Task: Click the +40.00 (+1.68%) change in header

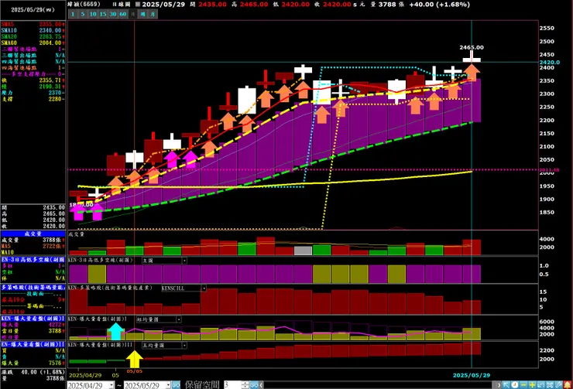Action: click(x=439, y=5)
